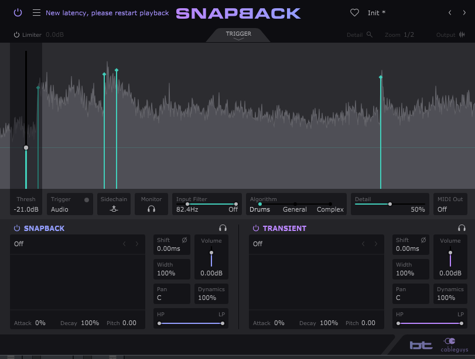This screenshot has width=475, height=359.
Task: Click the TRANSIENT Shift 0.00ms value
Action: pos(408,248)
